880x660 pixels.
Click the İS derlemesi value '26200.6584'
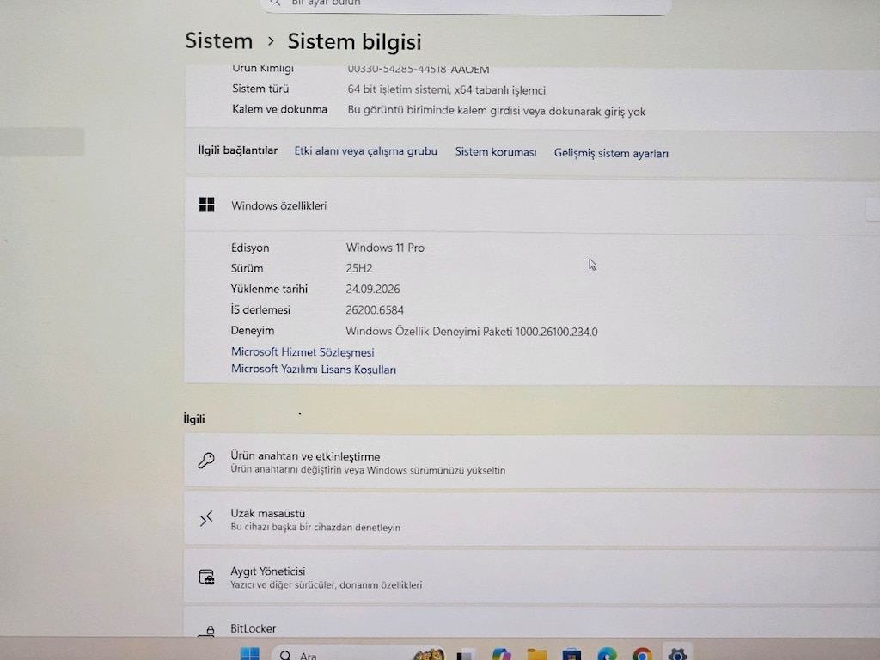(x=375, y=309)
